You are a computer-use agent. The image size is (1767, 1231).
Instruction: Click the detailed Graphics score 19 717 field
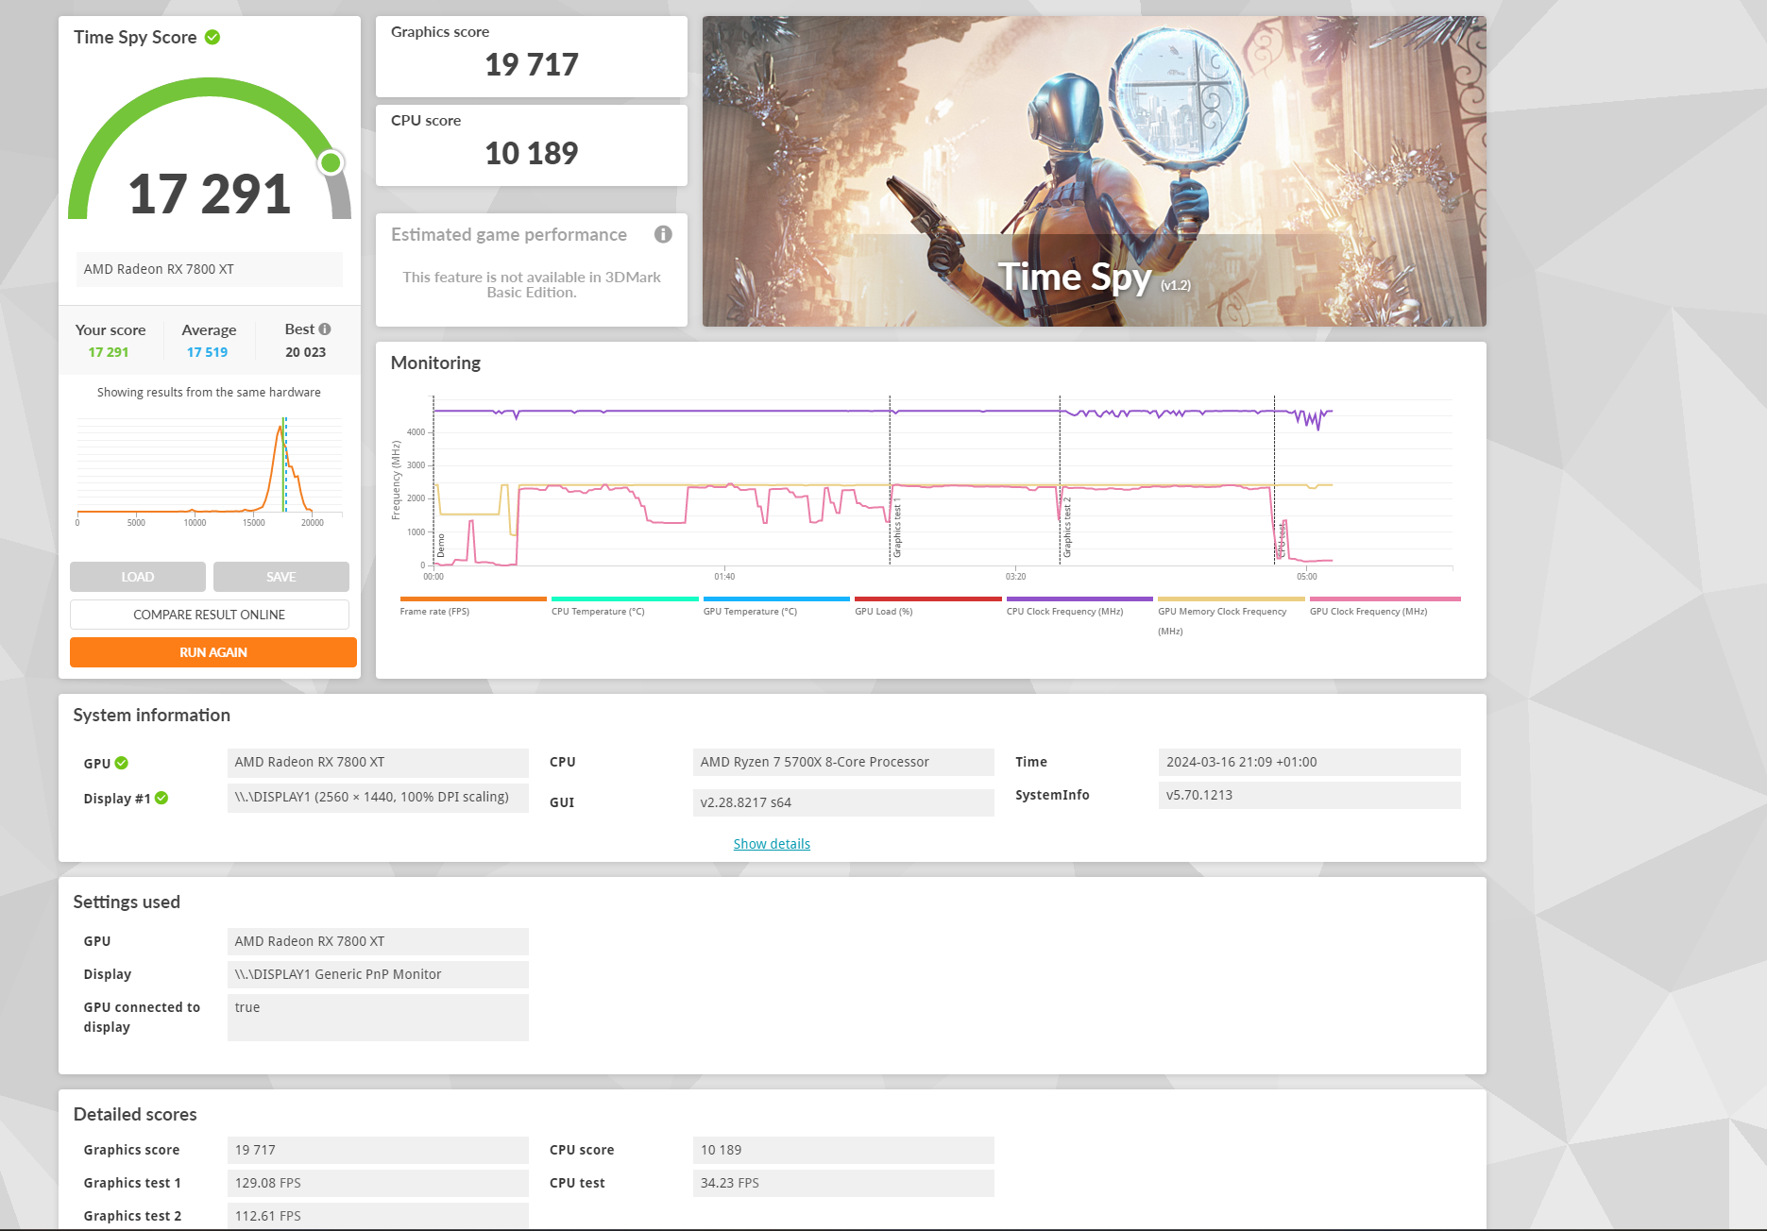pyautogui.click(x=378, y=1150)
